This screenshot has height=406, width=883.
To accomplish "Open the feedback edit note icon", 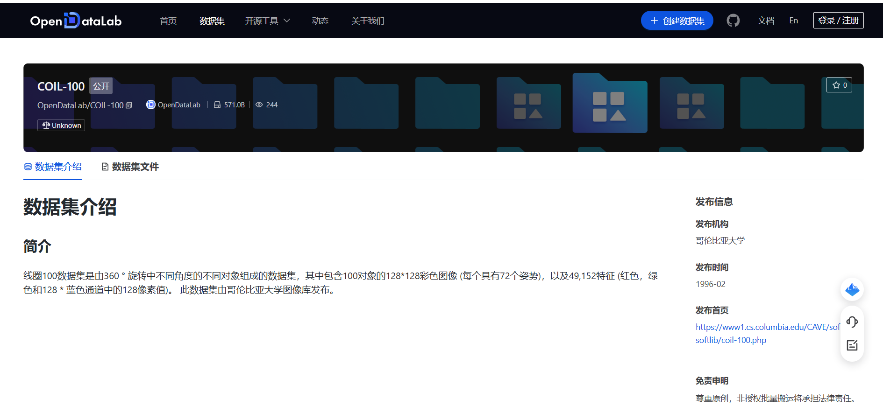I will pyautogui.click(x=852, y=345).
